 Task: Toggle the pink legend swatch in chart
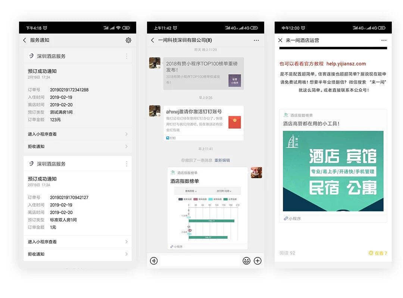[195, 199]
